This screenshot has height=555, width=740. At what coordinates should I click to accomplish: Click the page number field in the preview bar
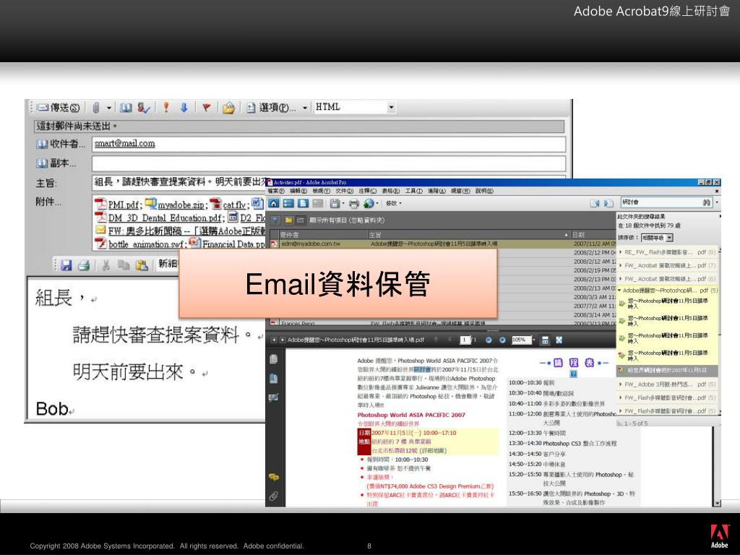pos(465,340)
